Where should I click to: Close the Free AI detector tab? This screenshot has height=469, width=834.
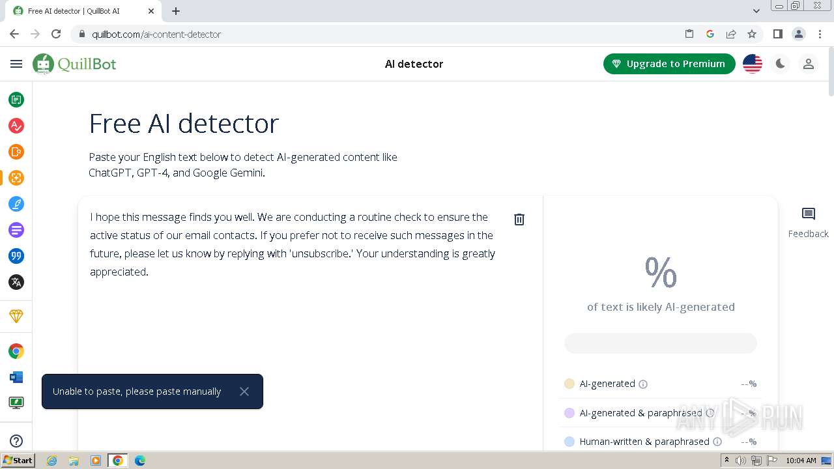click(x=151, y=11)
